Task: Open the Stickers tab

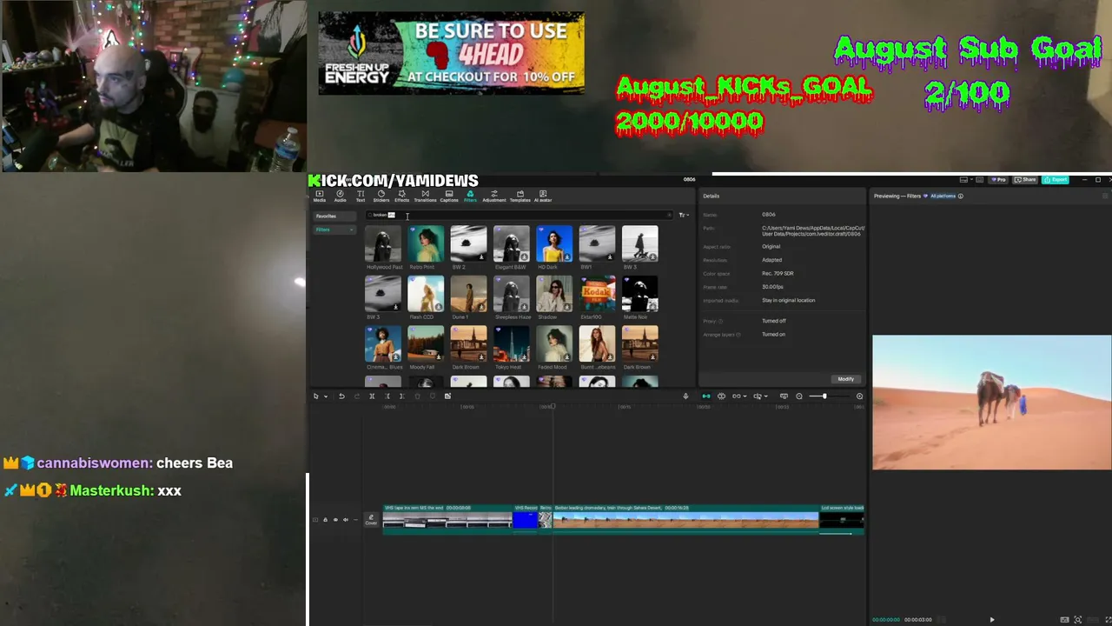Action: pyautogui.click(x=381, y=196)
